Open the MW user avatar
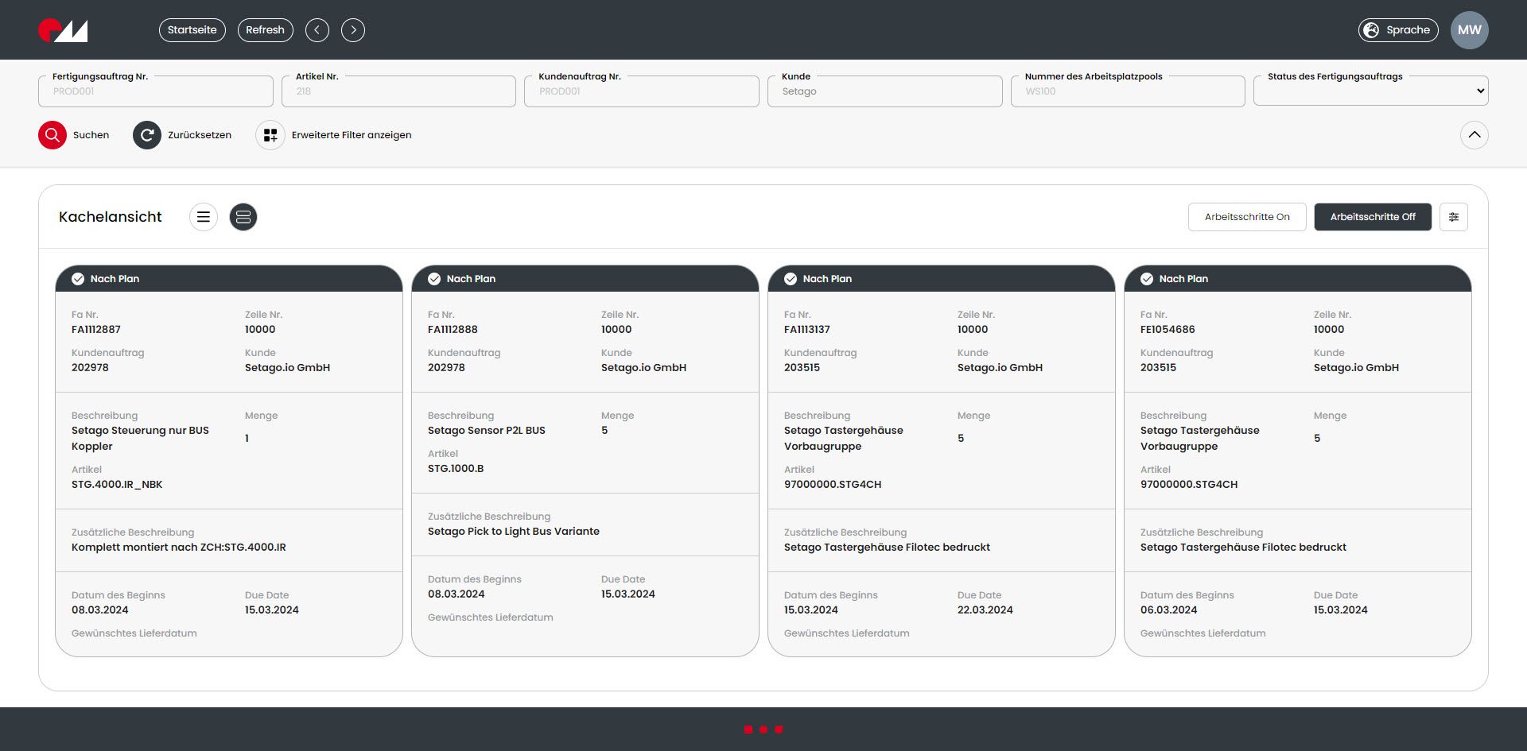The height and width of the screenshot is (751, 1527). pos(1470,30)
